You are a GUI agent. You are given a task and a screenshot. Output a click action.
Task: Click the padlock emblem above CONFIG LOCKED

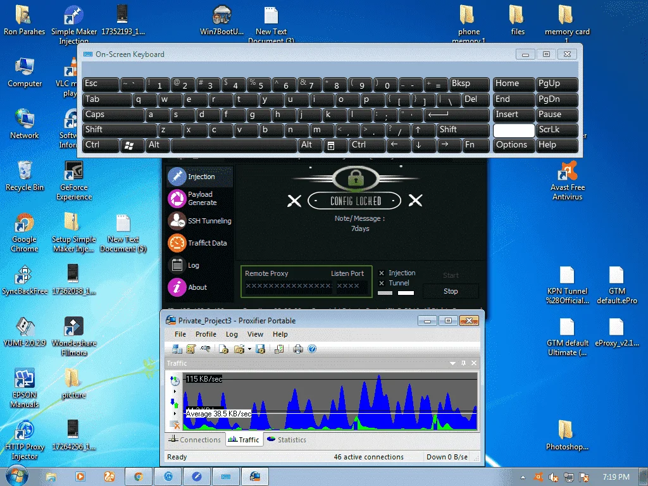(x=356, y=178)
